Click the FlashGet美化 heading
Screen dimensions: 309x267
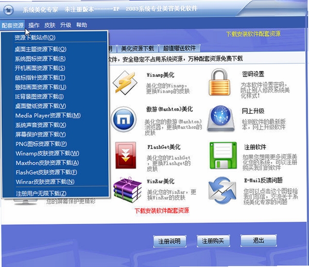tap(164, 147)
